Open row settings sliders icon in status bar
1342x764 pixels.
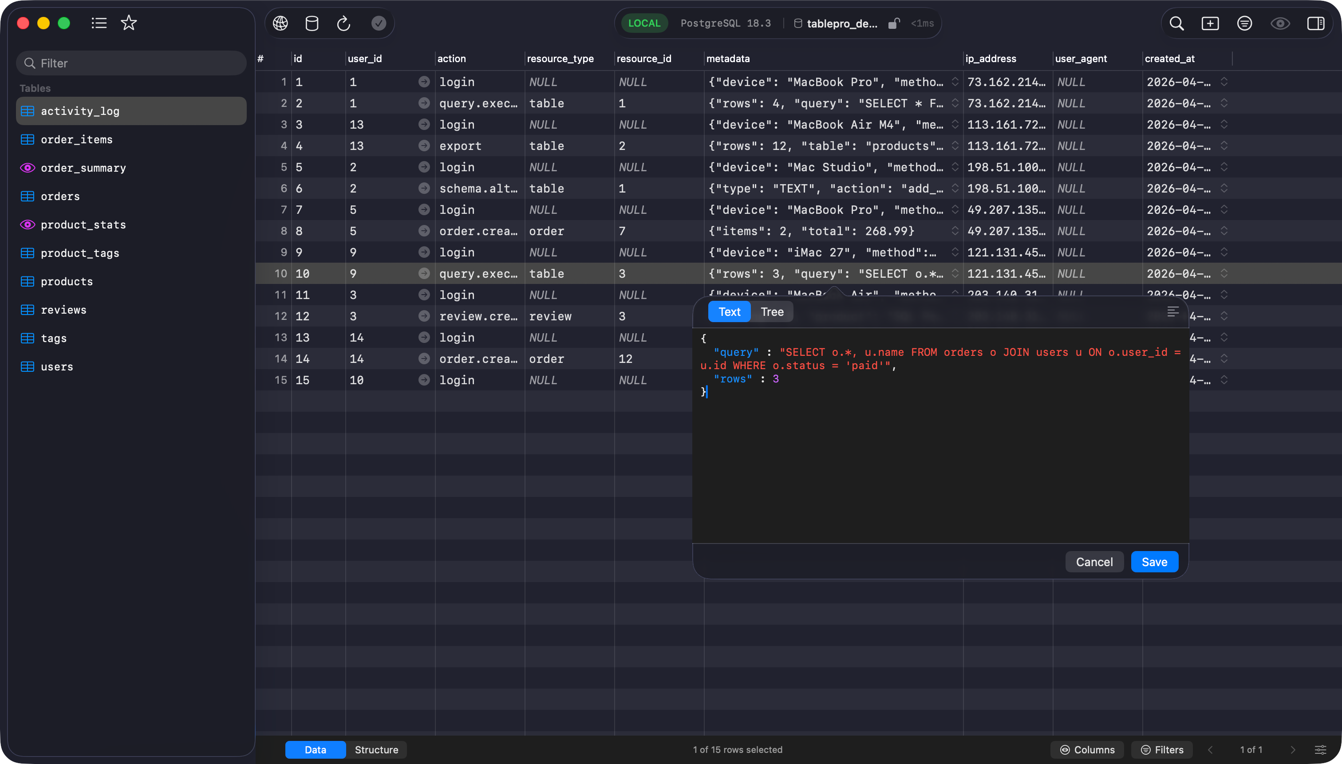pyautogui.click(x=1321, y=750)
